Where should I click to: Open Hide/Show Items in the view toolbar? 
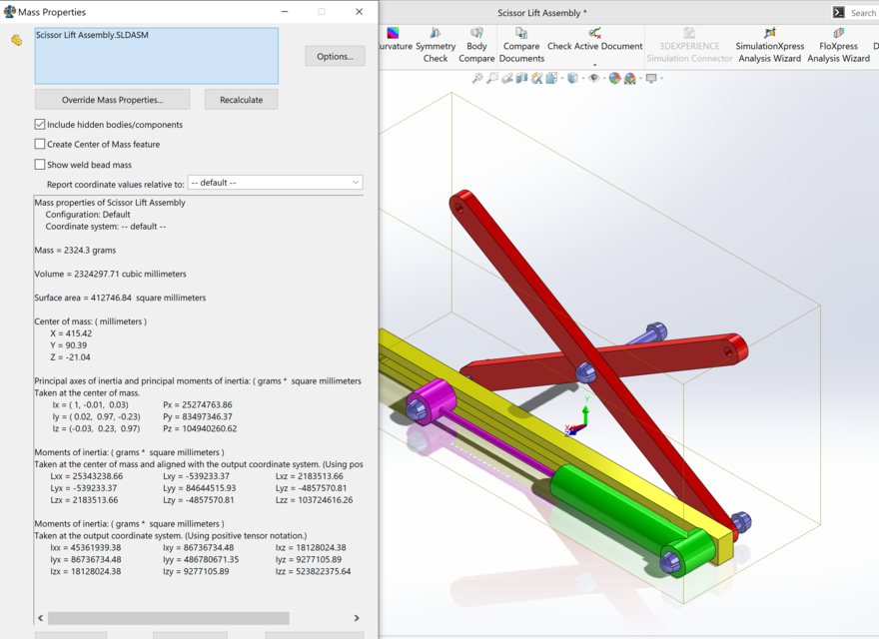[x=594, y=78]
